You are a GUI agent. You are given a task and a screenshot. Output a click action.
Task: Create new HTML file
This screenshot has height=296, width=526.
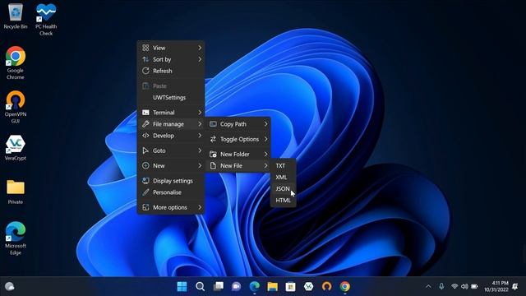[x=283, y=200]
